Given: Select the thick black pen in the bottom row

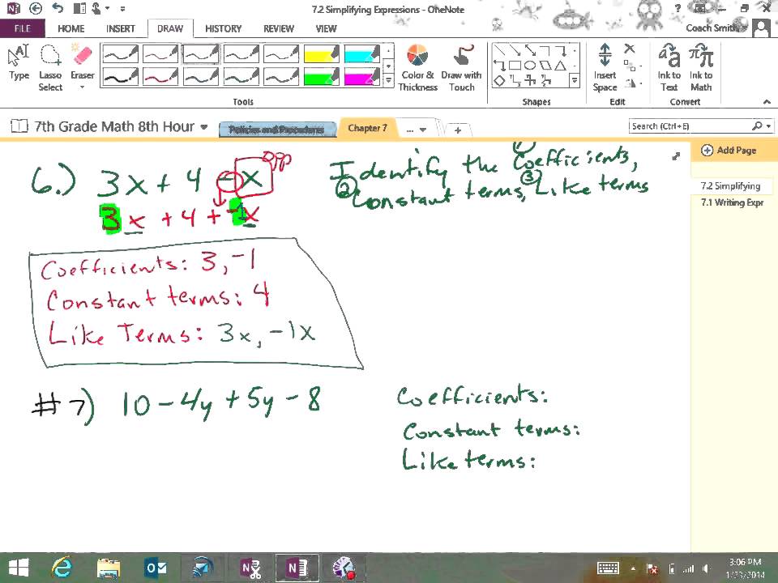Looking at the screenshot, I should [121, 77].
